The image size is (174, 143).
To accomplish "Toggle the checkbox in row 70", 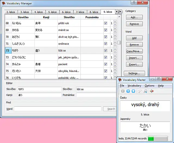I will click(x=105, y=37).
